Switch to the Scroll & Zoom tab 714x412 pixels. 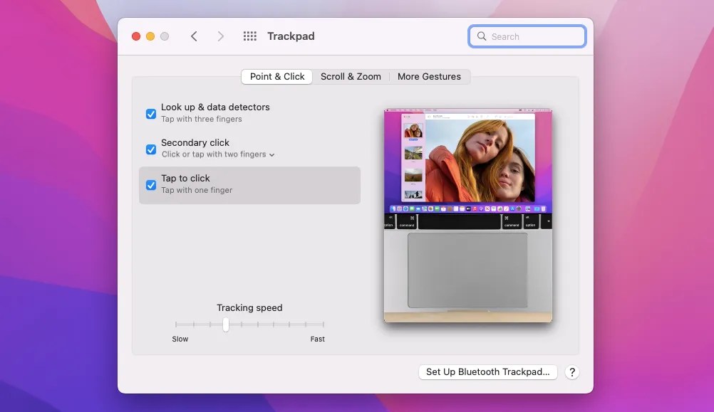[351, 76]
